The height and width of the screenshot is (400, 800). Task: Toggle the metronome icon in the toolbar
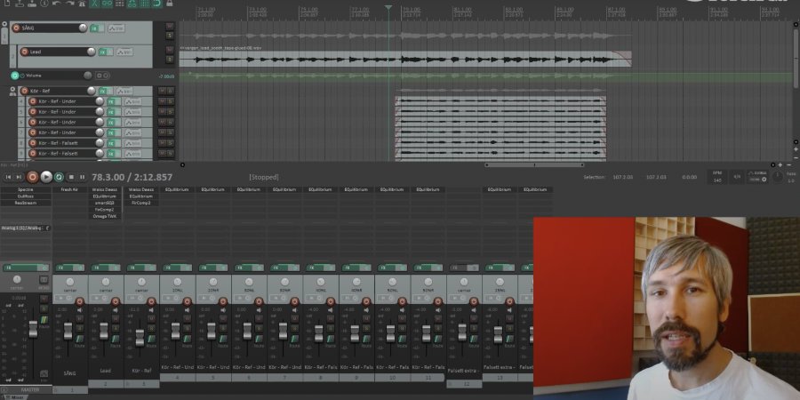tap(82, 3)
